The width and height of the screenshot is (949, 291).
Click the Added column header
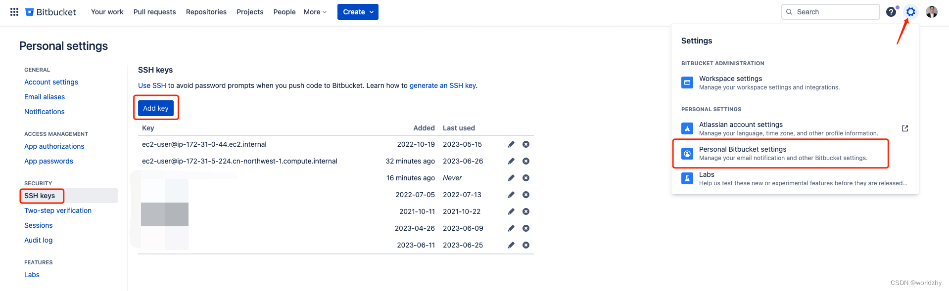(x=424, y=128)
